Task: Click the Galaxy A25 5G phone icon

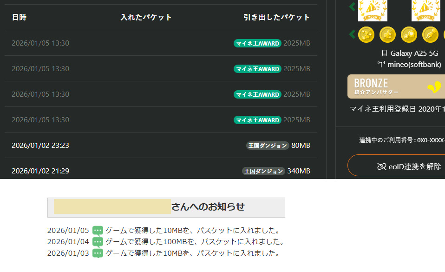Action: click(x=384, y=53)
